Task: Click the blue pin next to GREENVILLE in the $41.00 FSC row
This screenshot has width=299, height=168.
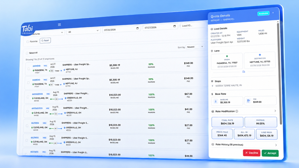Action: (x=65, y=113)
